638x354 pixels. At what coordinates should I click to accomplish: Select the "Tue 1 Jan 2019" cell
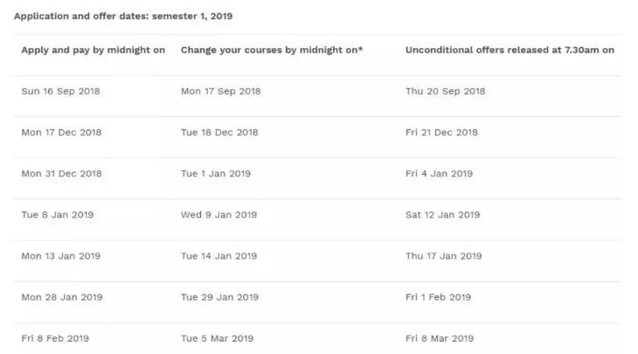[x=216, y=174]
